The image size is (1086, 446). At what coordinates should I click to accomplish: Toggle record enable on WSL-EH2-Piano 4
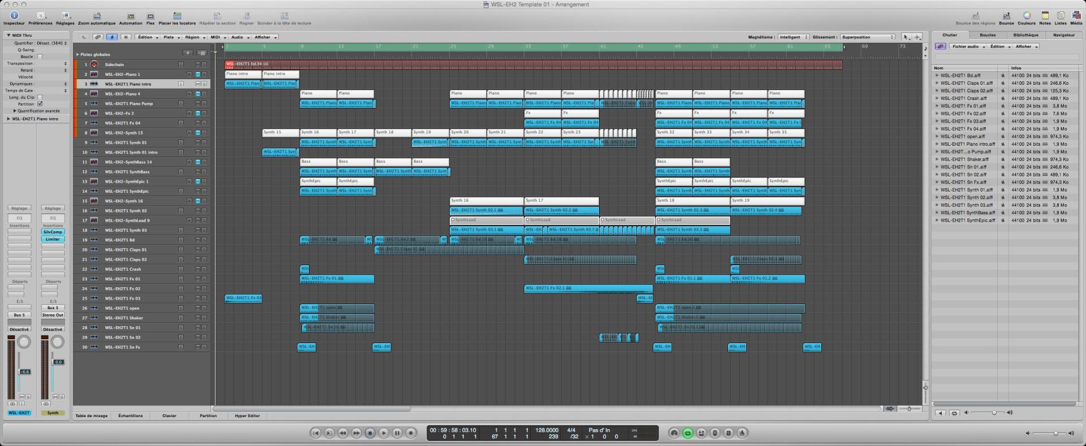tap(189, 94)
